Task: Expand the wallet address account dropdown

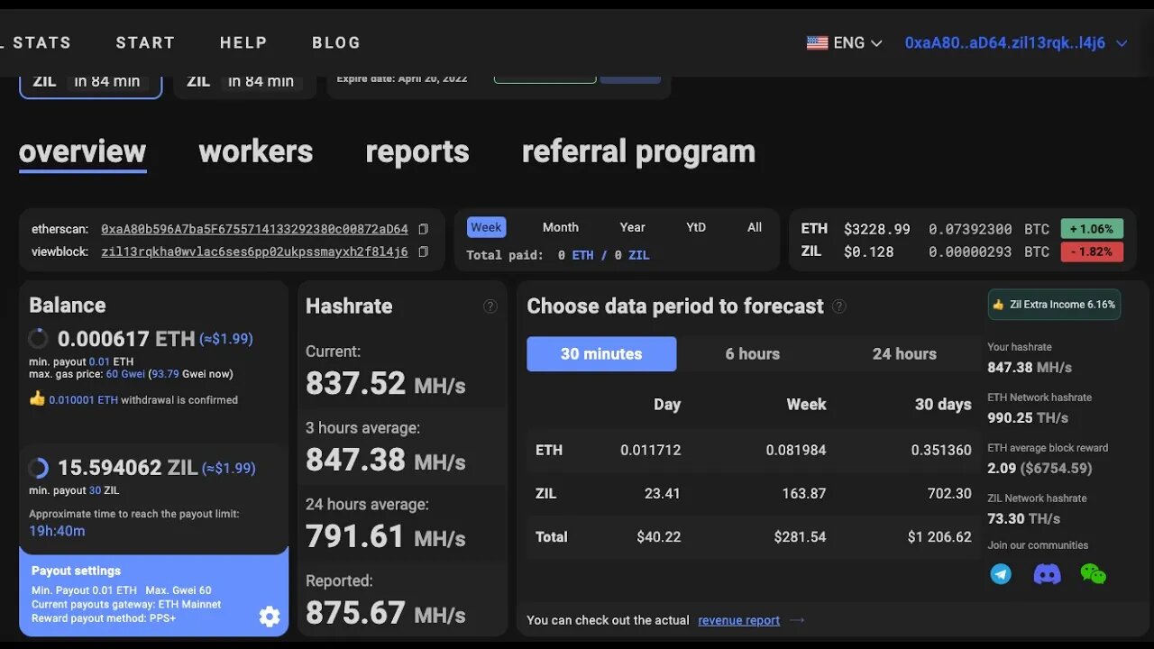Action: (x=1122, y=43)
